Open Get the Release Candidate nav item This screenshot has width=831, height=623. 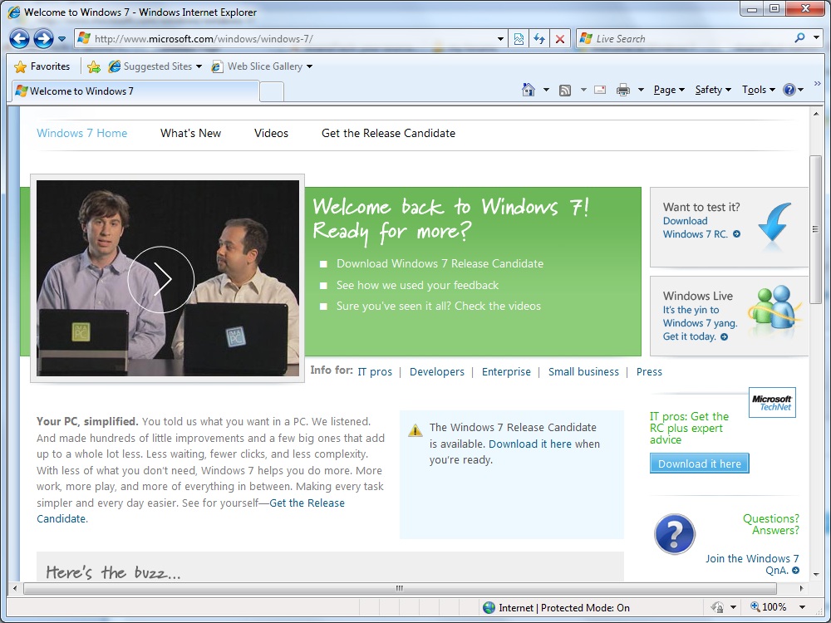click(x=388, y=133)
